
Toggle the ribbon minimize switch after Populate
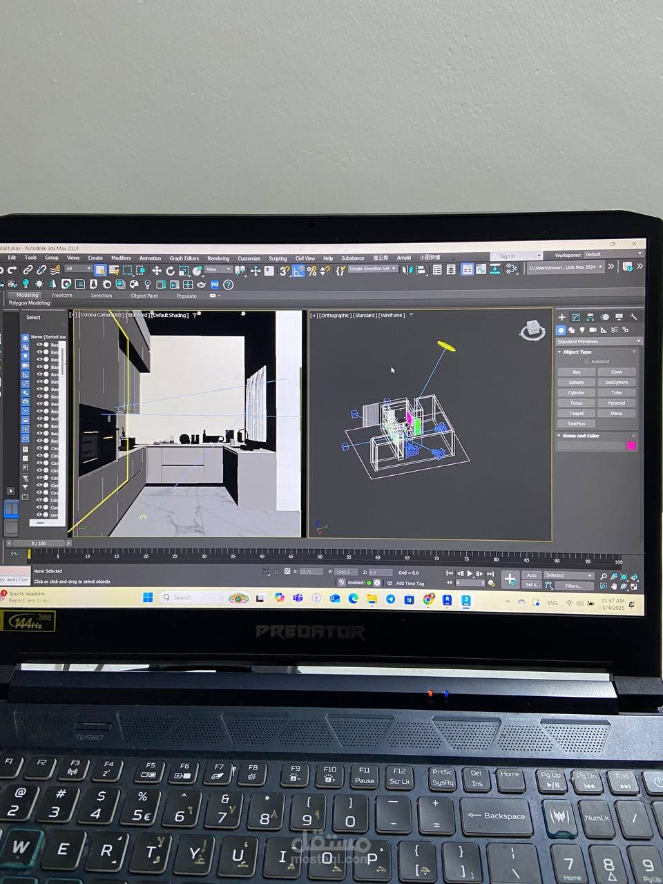click(x=214, y=295)
